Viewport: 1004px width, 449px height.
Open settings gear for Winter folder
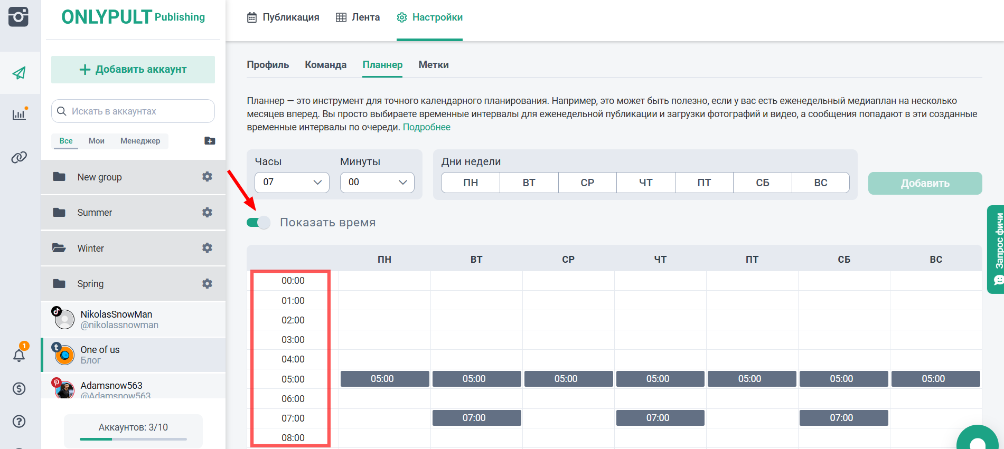coord(207,248)
